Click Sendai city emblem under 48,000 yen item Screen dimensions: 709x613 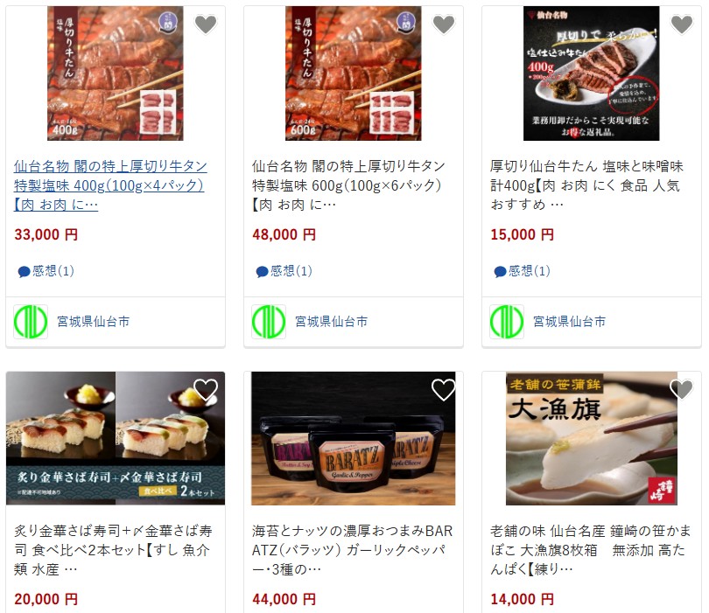click(269, 322)
